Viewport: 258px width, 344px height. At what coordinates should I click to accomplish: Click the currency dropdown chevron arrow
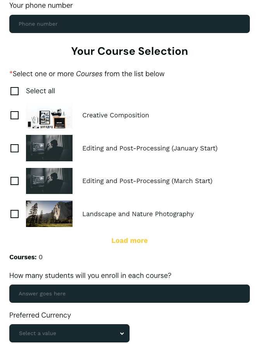click(121, 333)
